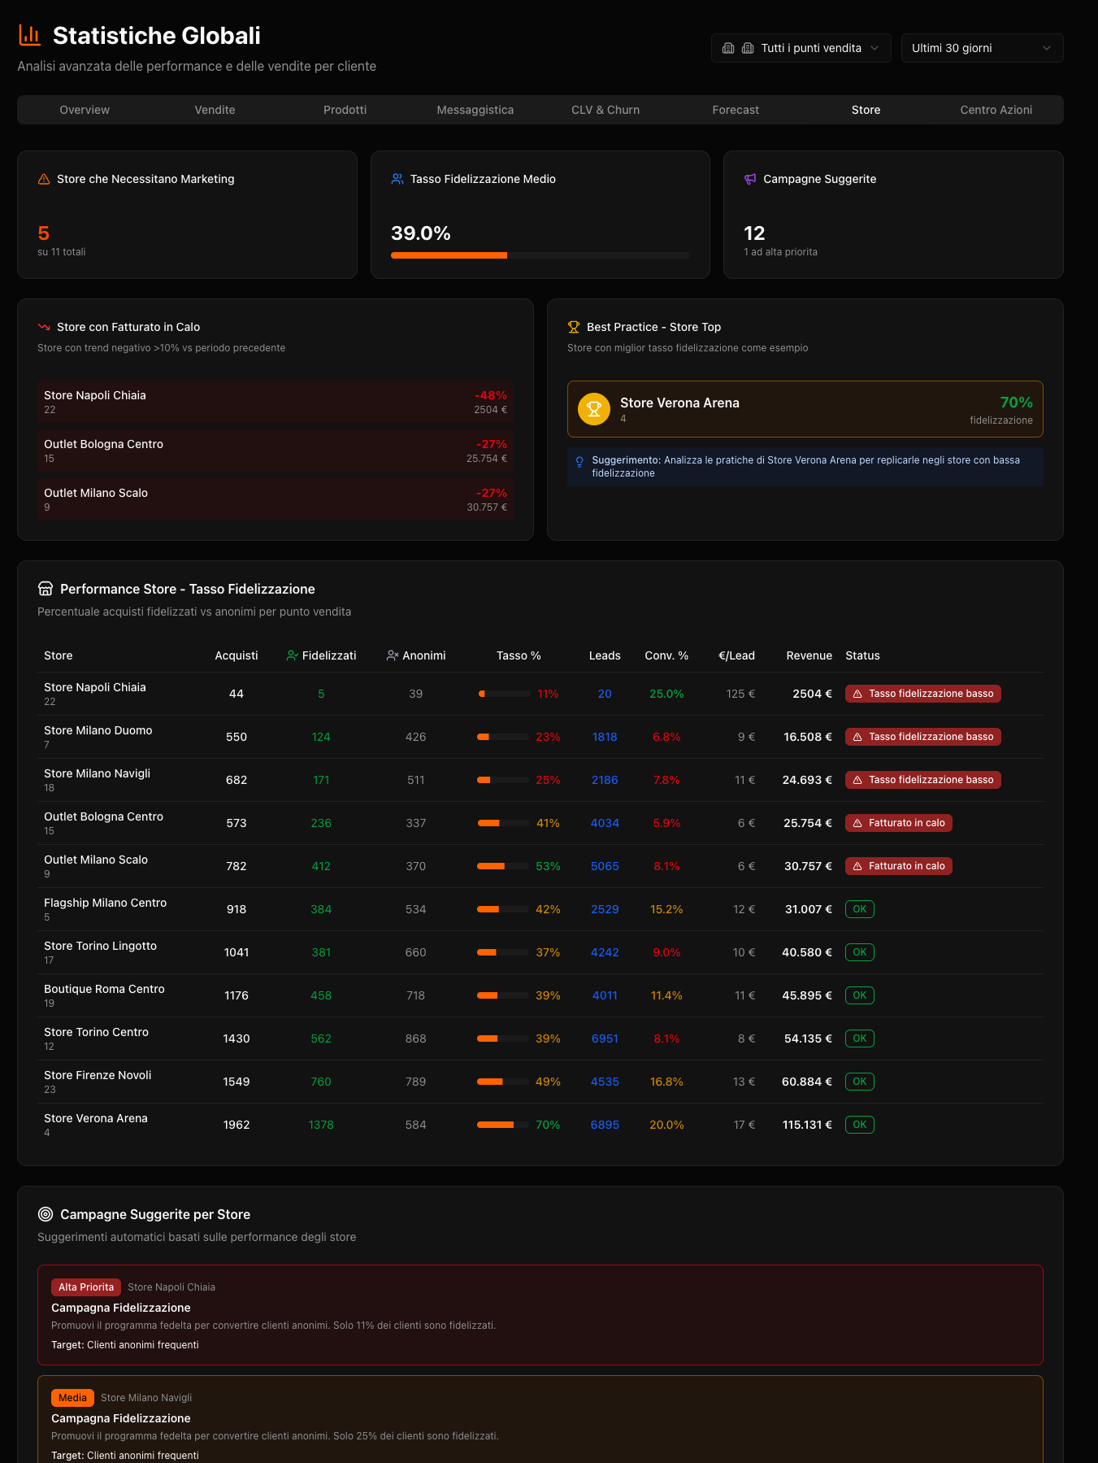The height and width of the screenshot is (1463, 1098).
Task: Go to the Centro Azioni tab
Action: point(996,110)
